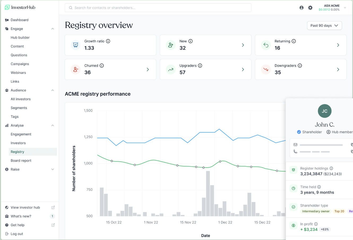Copy the email address in John C. panel
The height and width of the screenshot is (240, 353).
(352, 145)
